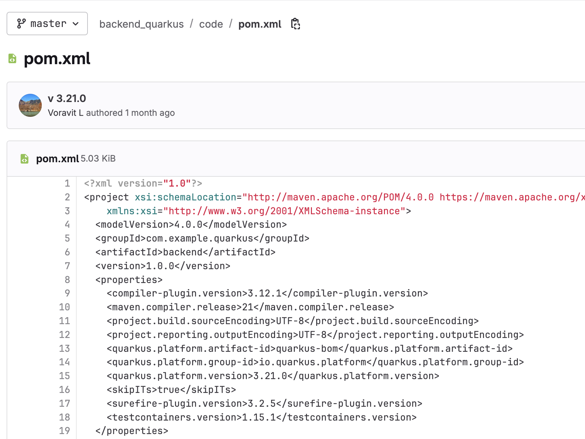Click the '1 month ago' timestamp
This screenshot has height=439, width=585.
tap(150, 113)
